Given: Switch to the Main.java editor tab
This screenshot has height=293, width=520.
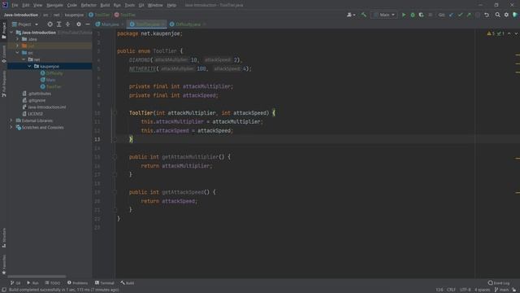Looking at the screenshot, I should click(110, 24).
